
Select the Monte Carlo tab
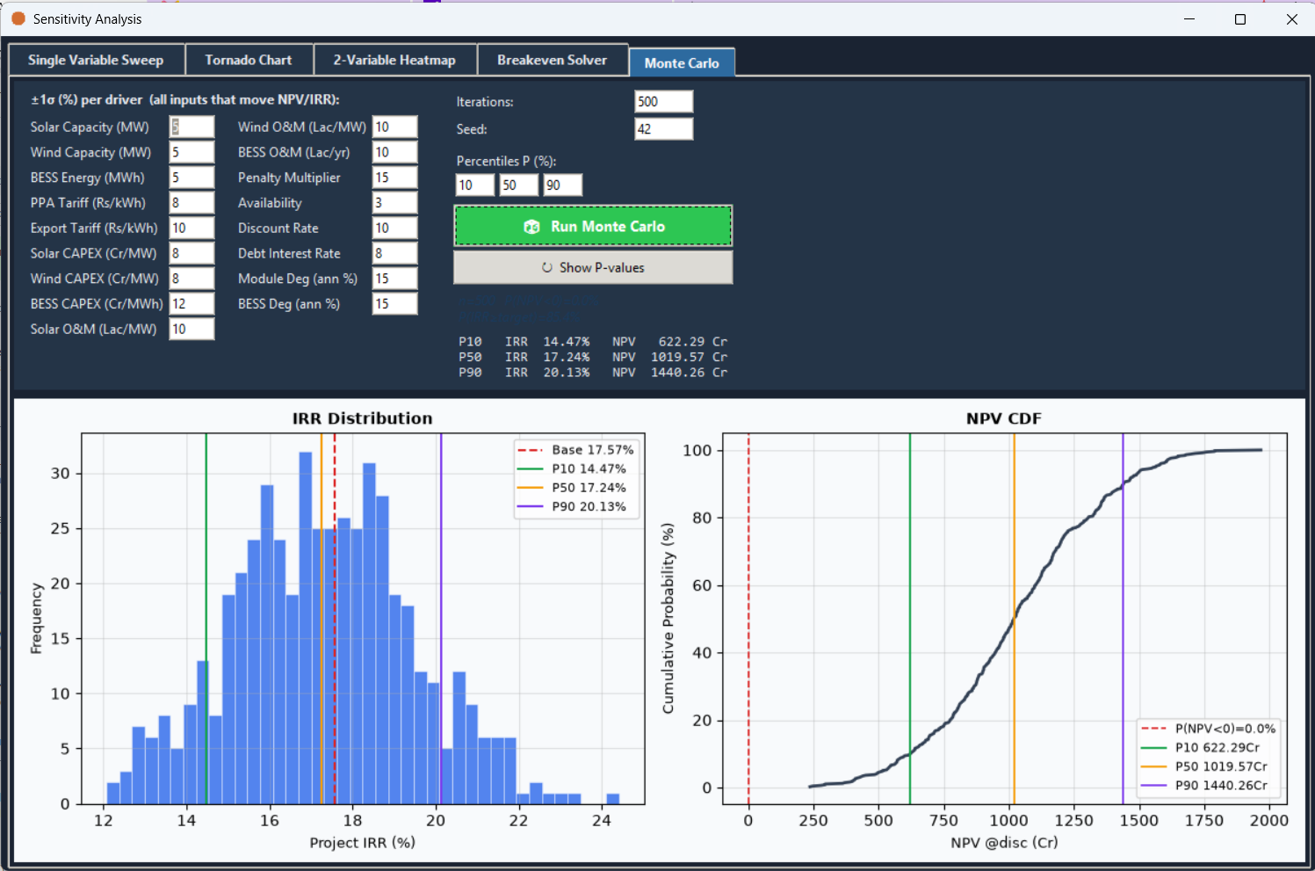(682, 62)
